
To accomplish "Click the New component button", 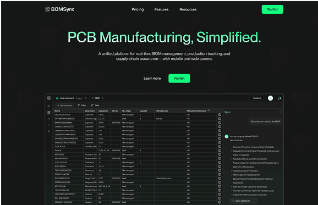I will tap(65, 106).
